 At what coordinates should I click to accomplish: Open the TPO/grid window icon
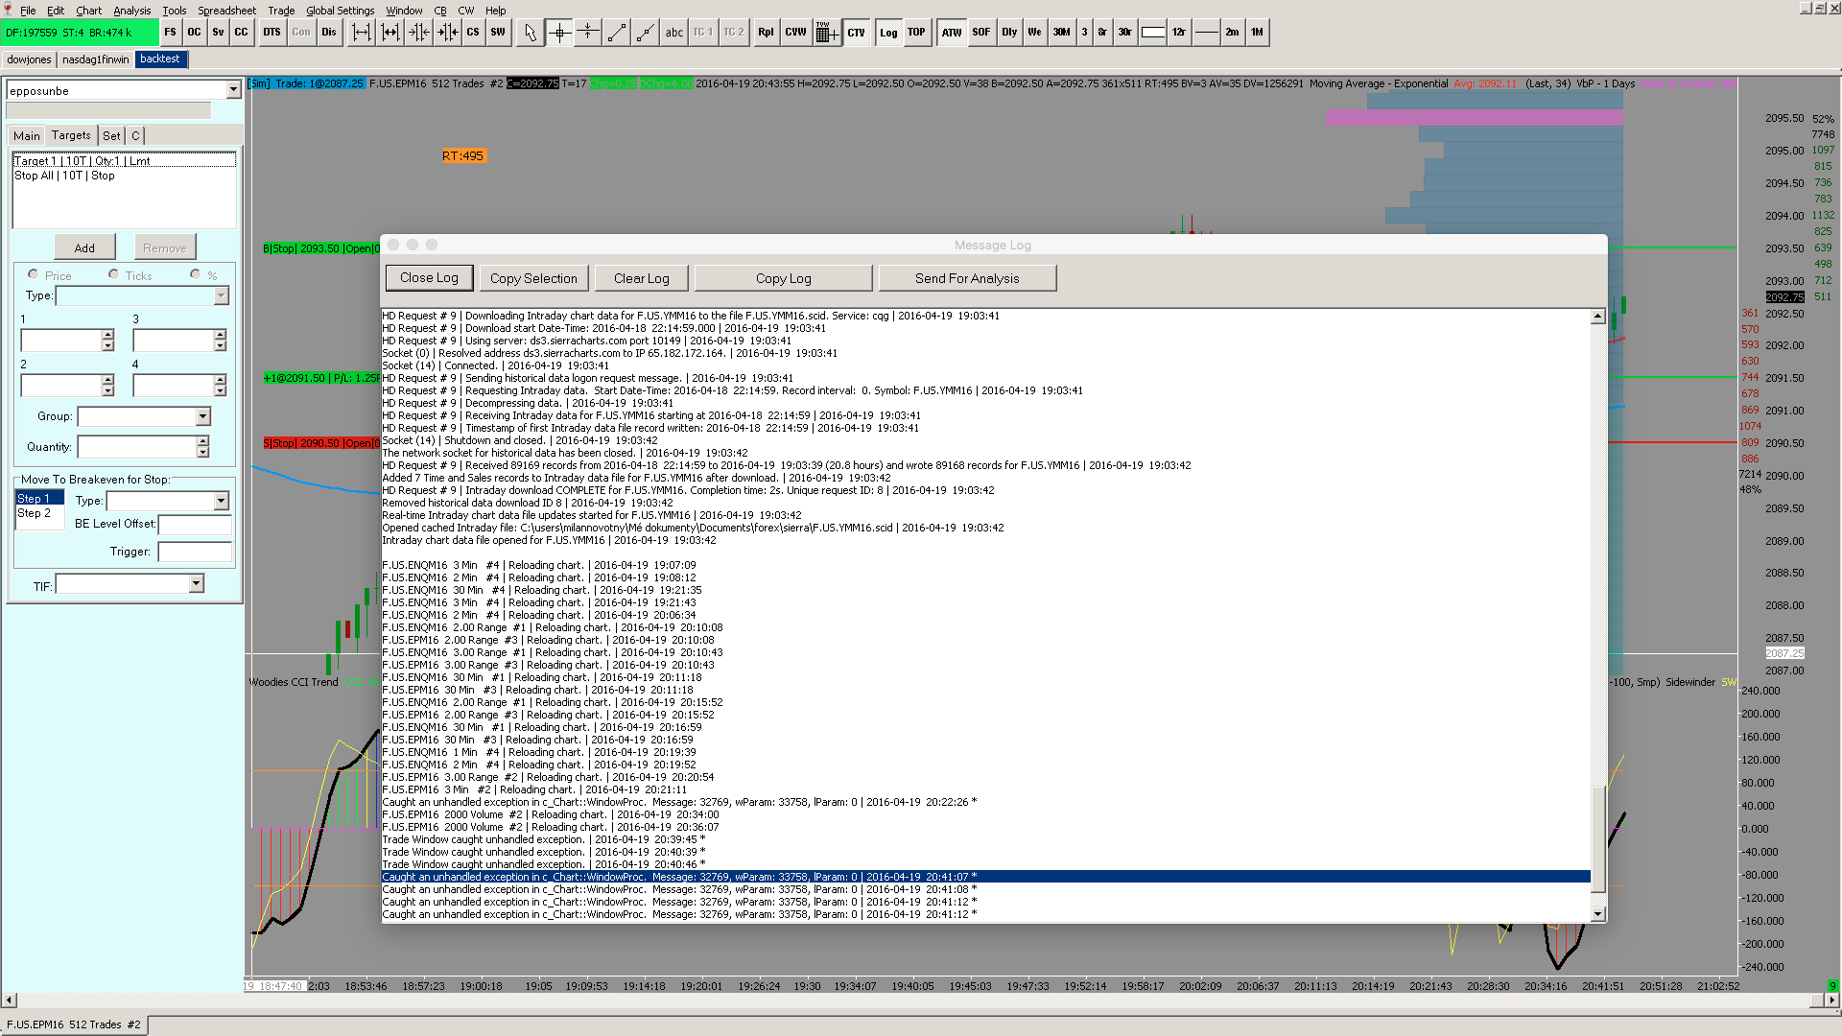(826, 33)
